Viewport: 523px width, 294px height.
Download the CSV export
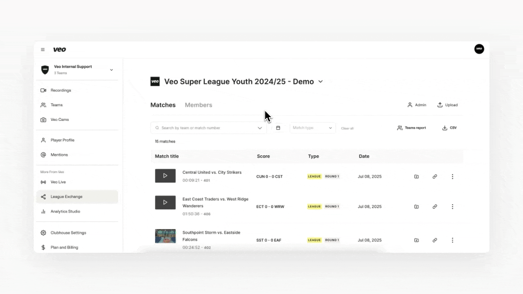pos(449,128)
